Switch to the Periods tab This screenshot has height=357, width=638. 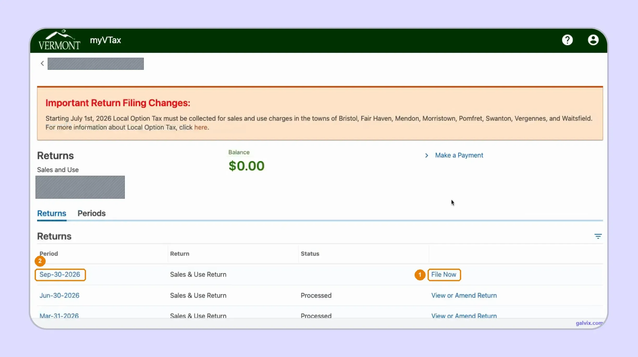pos(91,213)
